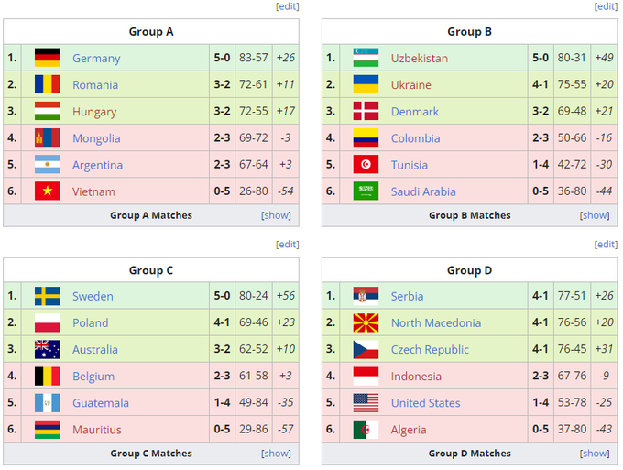Viewport: 623px width, 470px height.
Task: Open the Ukraine team link
Action: [x=410, y=85]
